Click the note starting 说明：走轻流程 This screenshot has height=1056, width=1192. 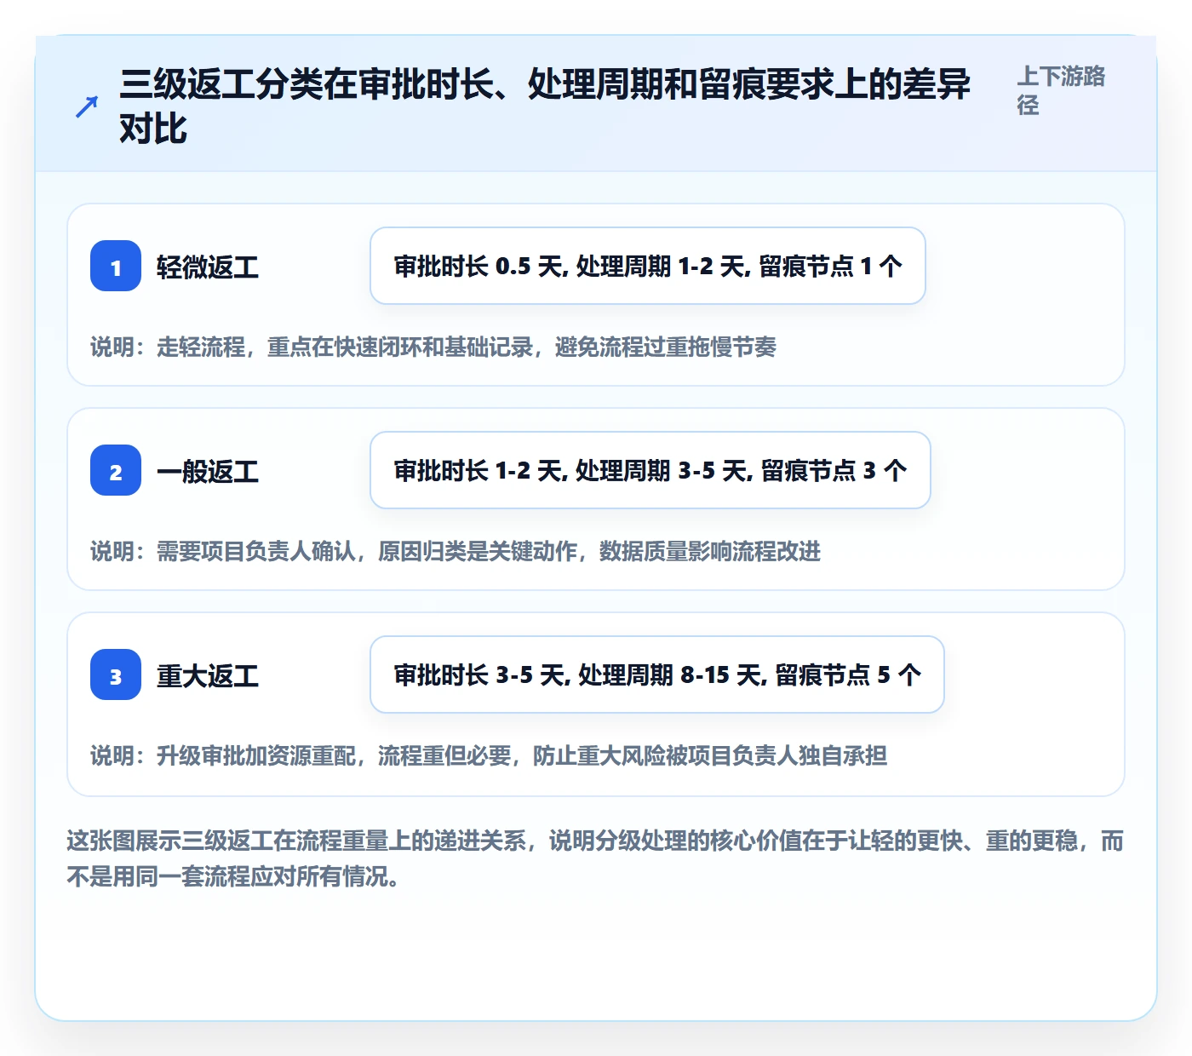point(433,347)
